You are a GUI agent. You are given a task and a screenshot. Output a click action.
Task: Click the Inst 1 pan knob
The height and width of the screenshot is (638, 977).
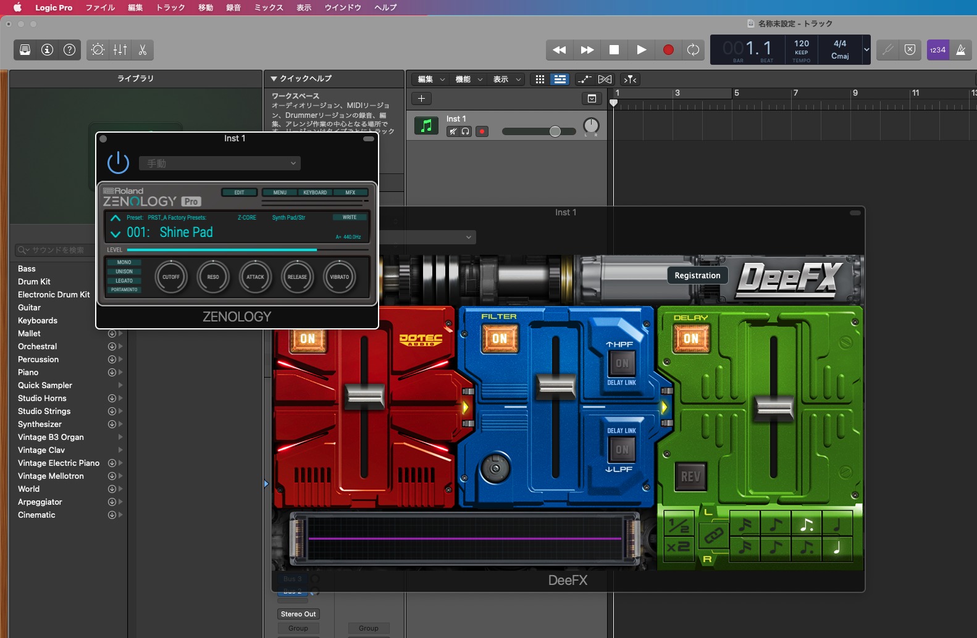[591, 125]
